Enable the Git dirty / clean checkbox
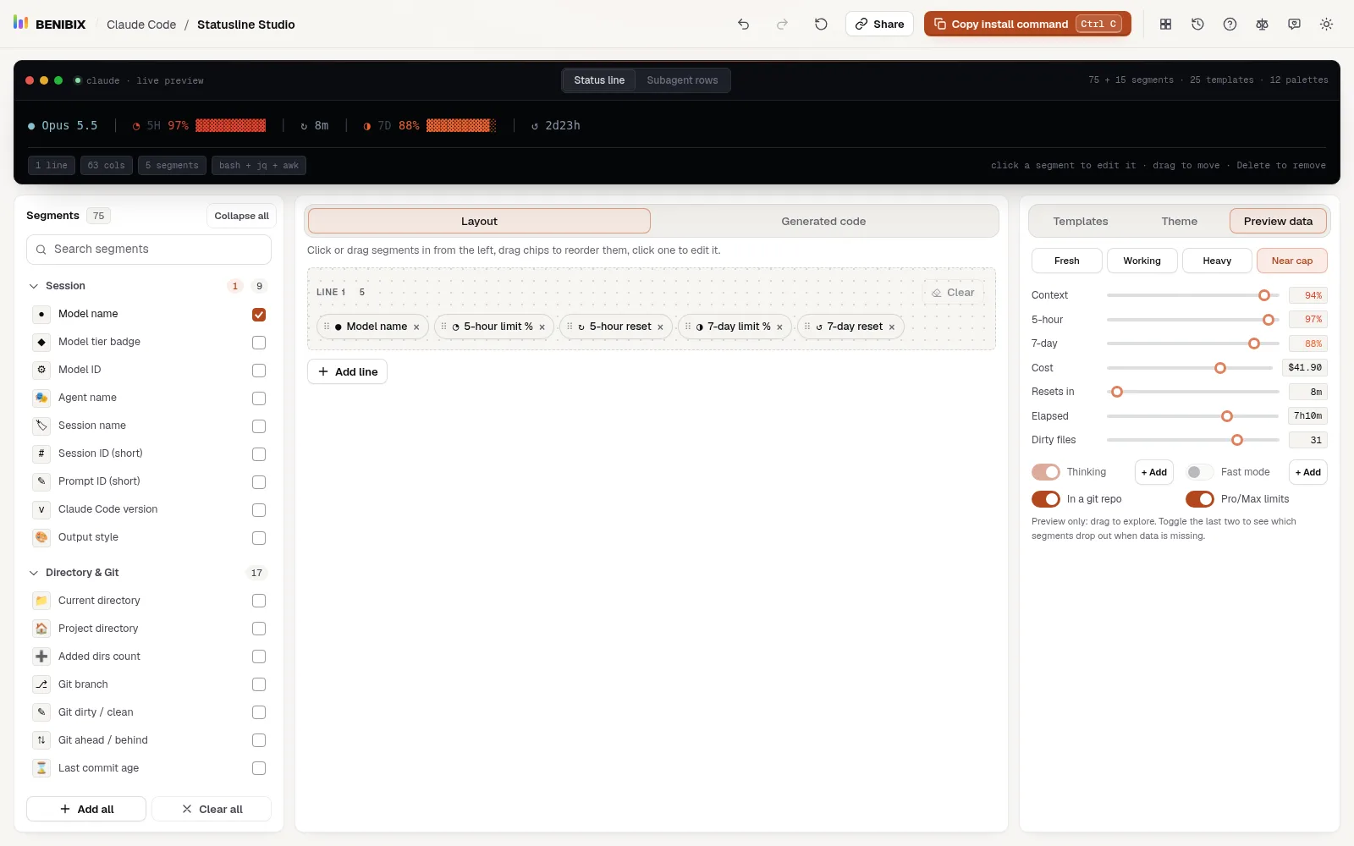This screenshot has width=1354, height=846. (259, 712)
